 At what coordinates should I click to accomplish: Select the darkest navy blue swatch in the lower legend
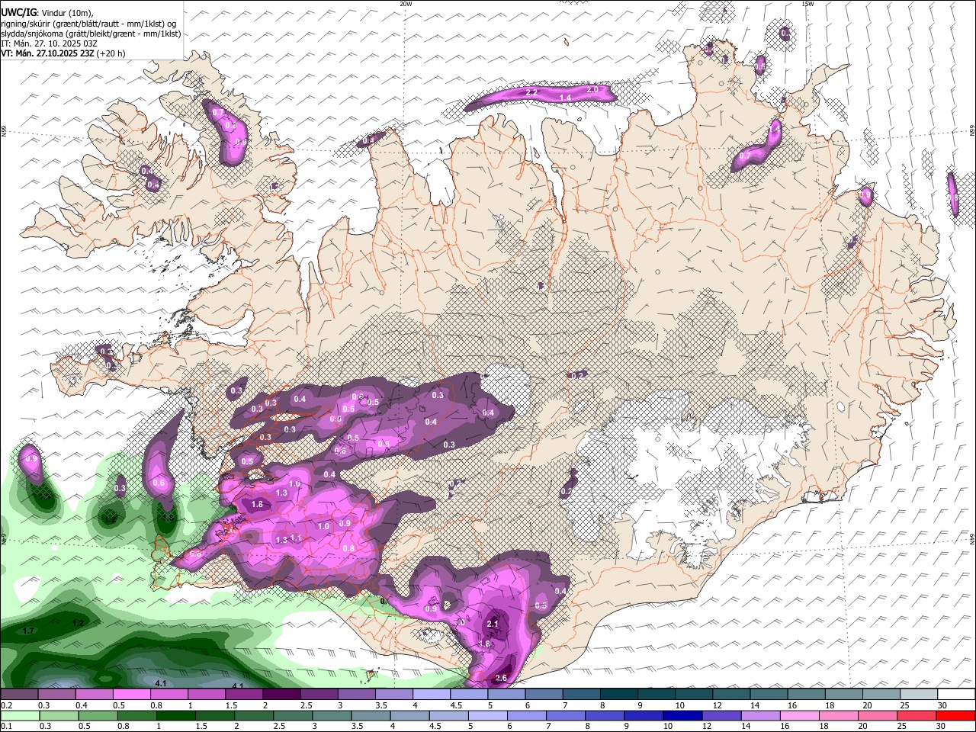(682, 716)
